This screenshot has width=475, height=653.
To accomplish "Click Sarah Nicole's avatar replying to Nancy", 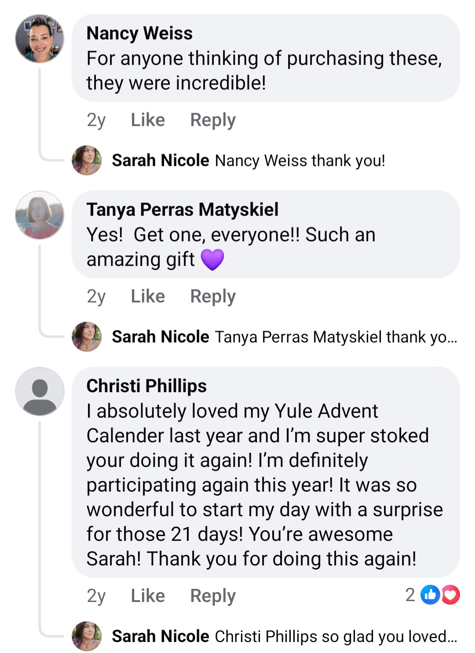I will click(87, 161).
